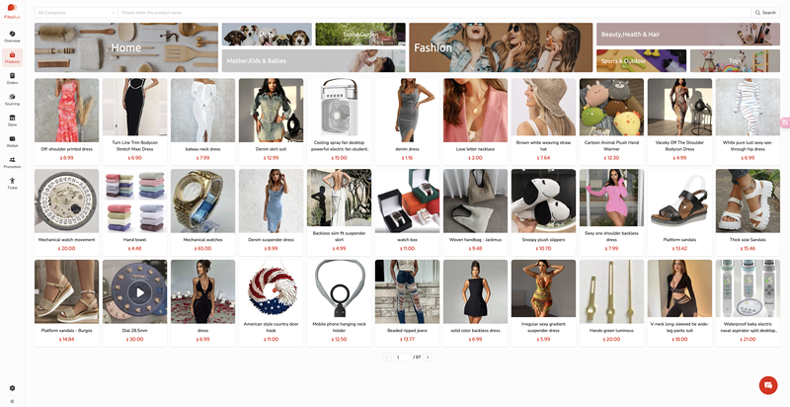Go to the previous page arrow
The image size is (790, 407).
click(387, 358)
